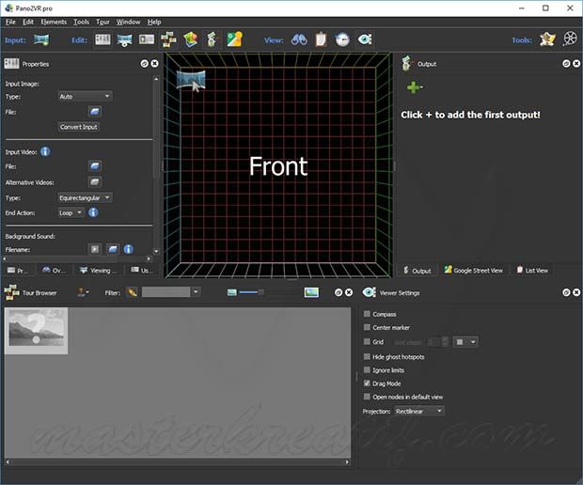Expand the Input Image Type dropdown
This screenshot has height=485, width=583.
85,96
